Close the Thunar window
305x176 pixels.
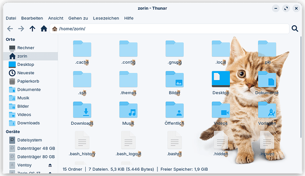[296, 8]
